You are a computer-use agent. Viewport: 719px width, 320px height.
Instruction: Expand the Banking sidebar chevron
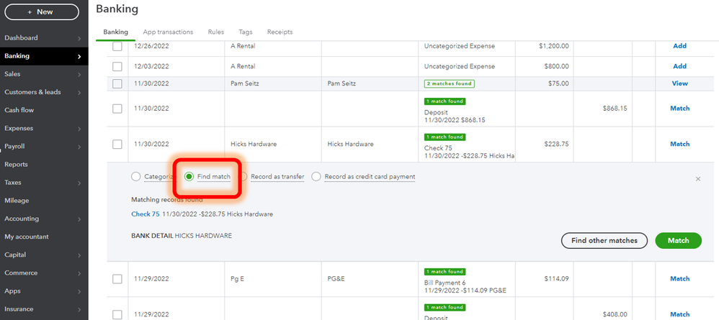coord(79,57)
